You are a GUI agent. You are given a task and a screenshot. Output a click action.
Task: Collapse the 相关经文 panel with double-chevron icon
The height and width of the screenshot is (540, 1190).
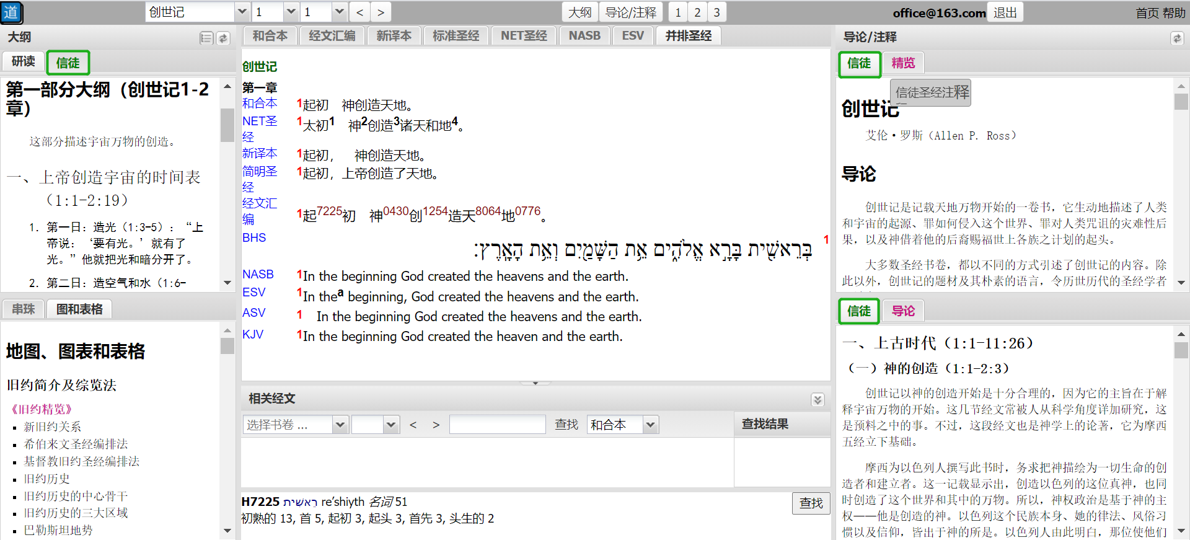pyautogui.click(x=818, y=400)
